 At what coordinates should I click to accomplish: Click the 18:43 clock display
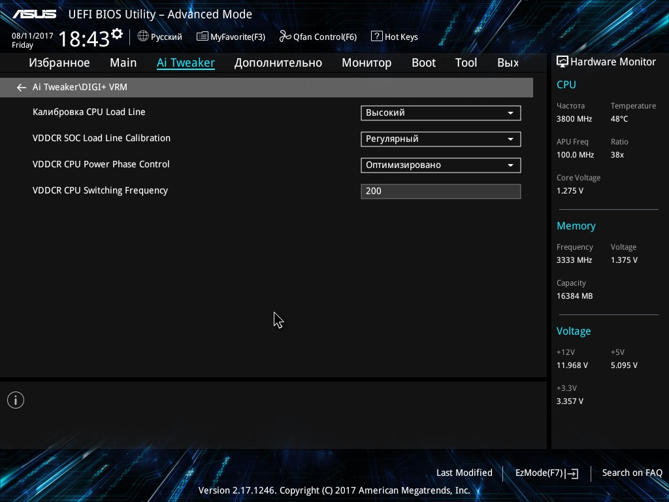click(84, 39)
